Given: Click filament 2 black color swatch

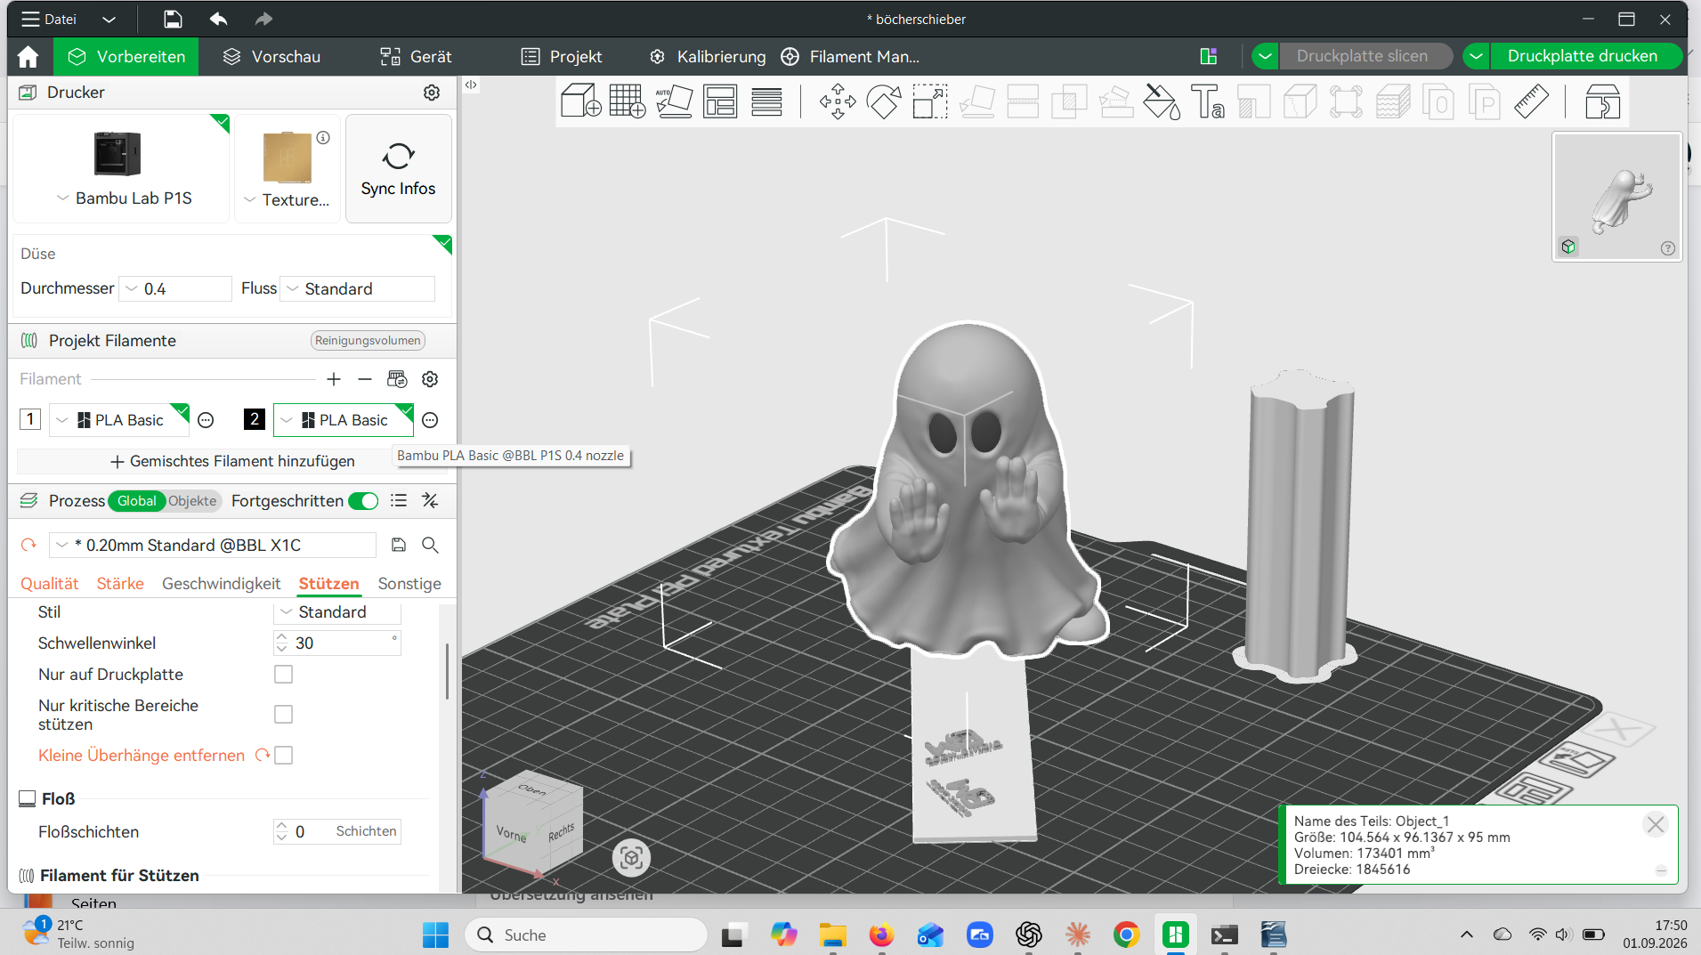Looking at the screenshot, I should coord(255,419).
